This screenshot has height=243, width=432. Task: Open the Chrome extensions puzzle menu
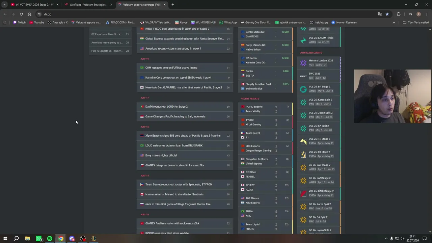[x=399, y=14]
